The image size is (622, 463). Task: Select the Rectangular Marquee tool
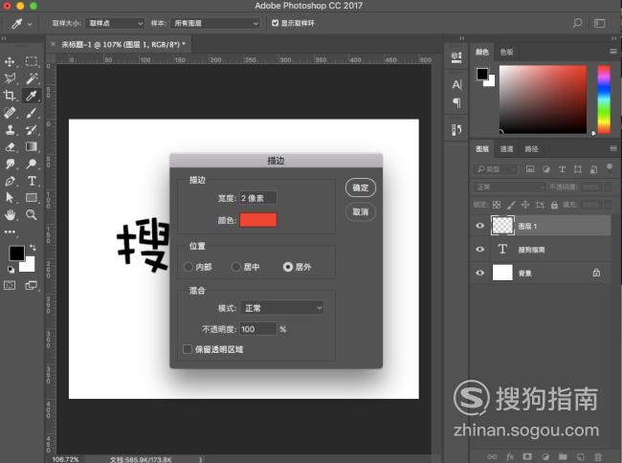coord(32,61)
